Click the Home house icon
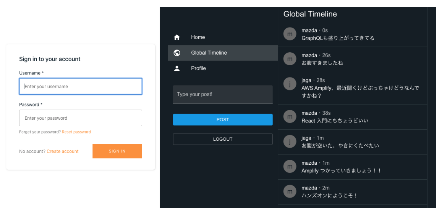442x217 pixels. point(177,37)
